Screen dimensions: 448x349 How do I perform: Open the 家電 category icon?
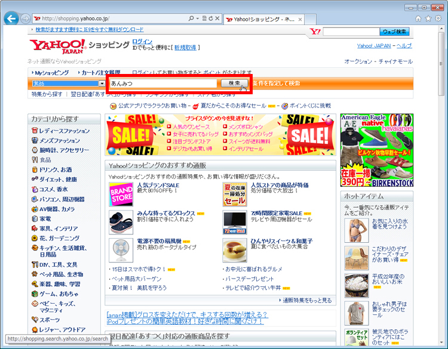coord(35,218)
